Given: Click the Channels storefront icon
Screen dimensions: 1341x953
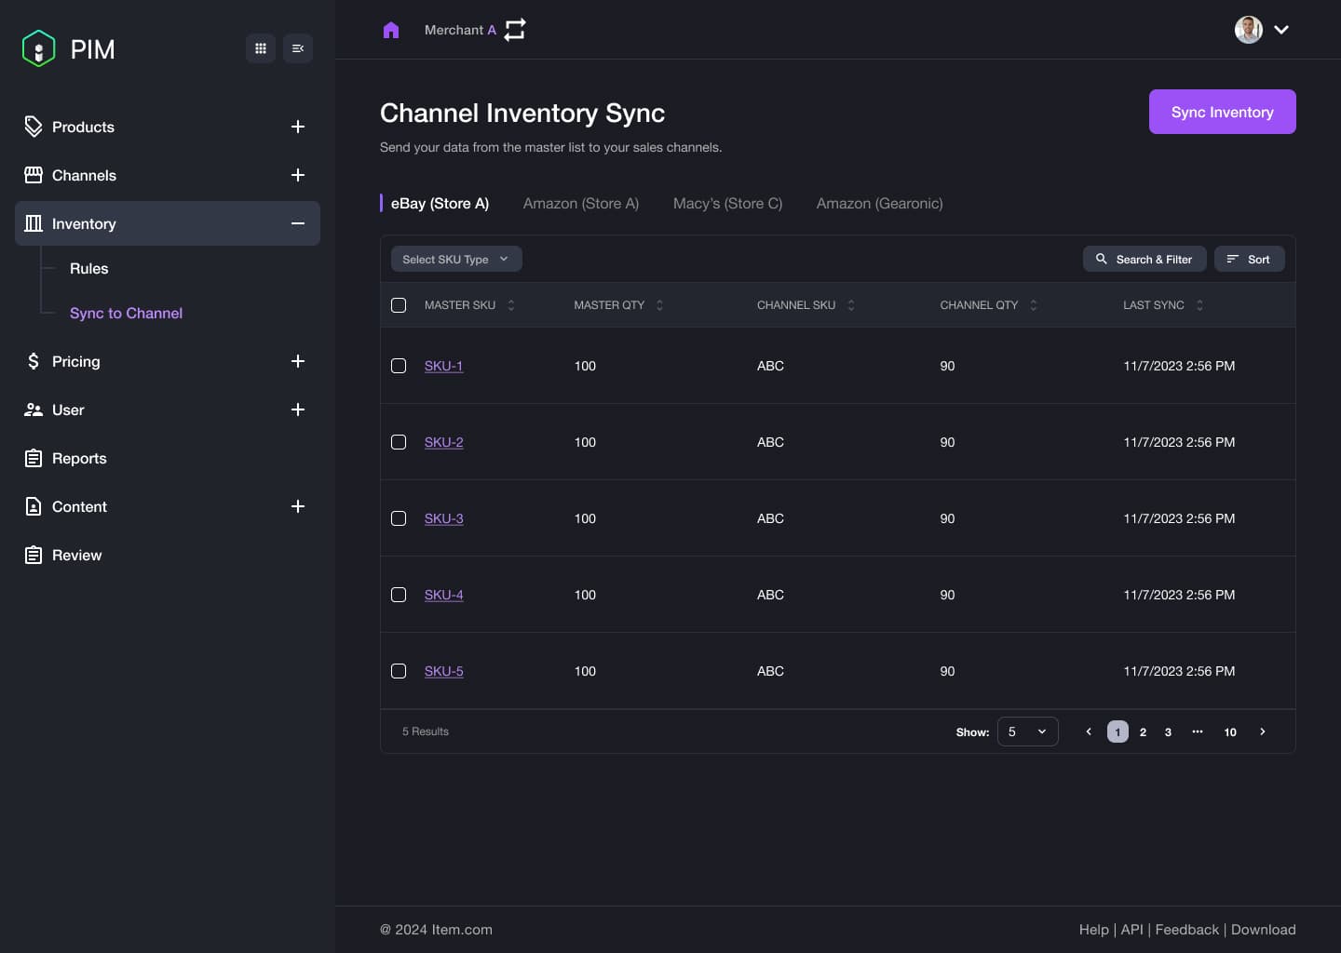Looking at the screenshot, I should 34,175.
